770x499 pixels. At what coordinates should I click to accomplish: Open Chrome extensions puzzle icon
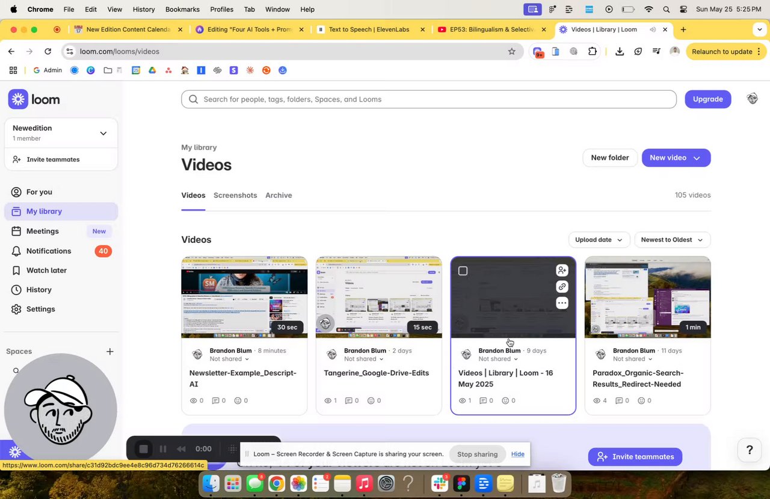click(x=593, y=52)
